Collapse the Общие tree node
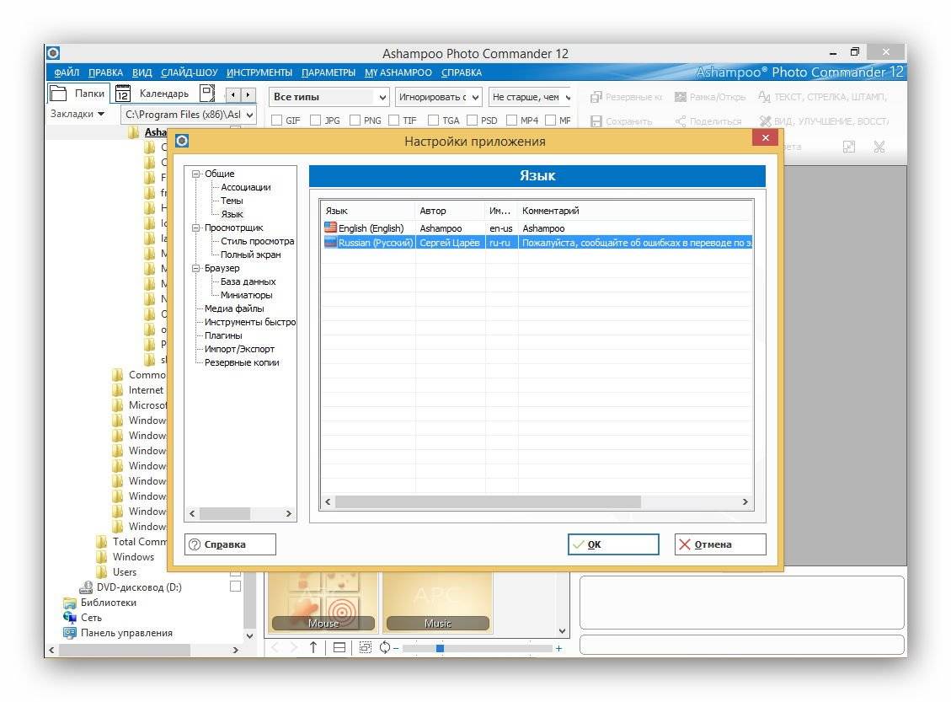This screenshot has height=702, width=951. (196, 174)
